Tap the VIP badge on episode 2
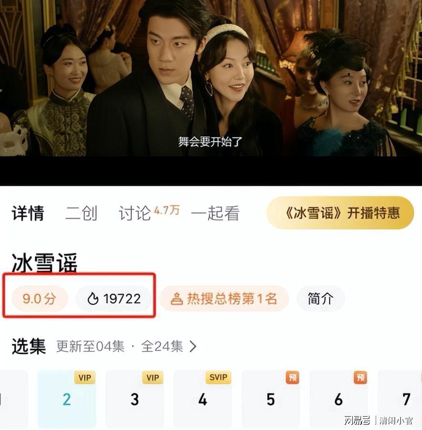Screen dimensions: 422x430 [x=84, y=378]
